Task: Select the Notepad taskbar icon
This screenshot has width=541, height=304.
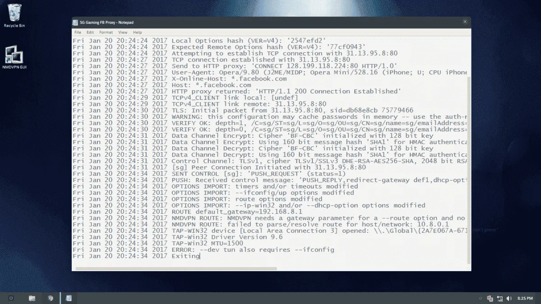Action: point(69,298)
